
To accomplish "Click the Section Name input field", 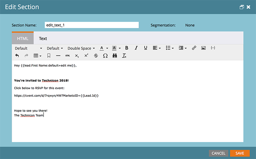I will (x=92, y=25).
